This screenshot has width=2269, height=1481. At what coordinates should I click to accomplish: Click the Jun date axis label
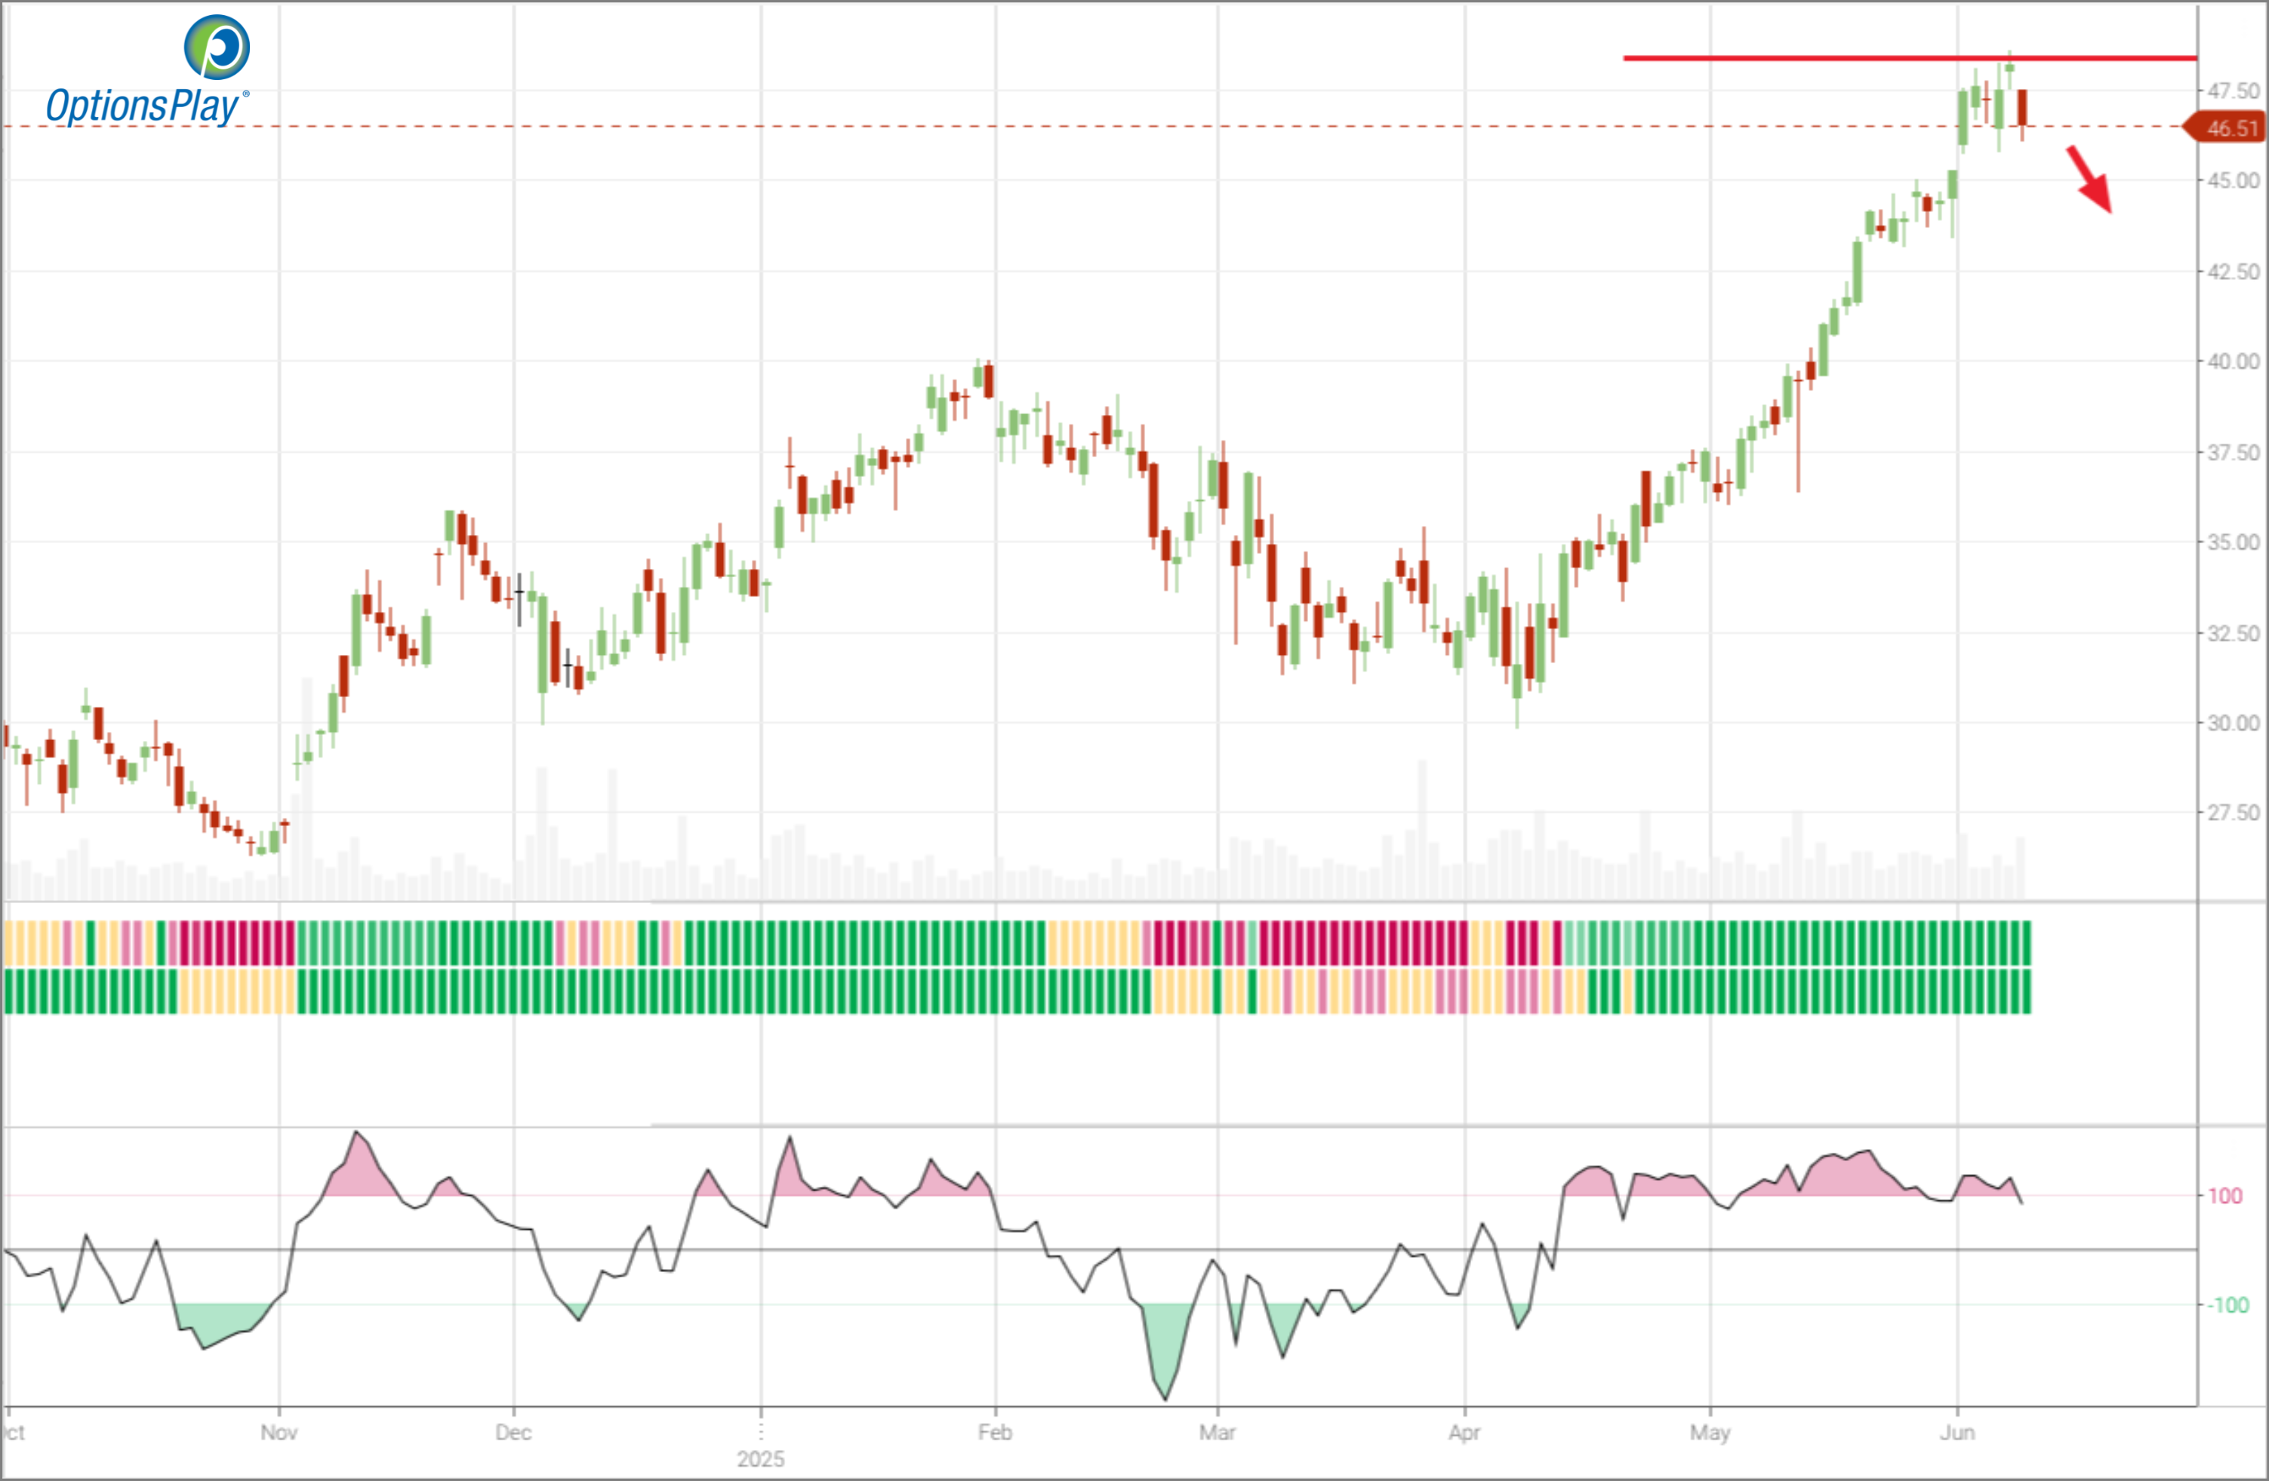pyautogui.click(x=1957, y=1433)
